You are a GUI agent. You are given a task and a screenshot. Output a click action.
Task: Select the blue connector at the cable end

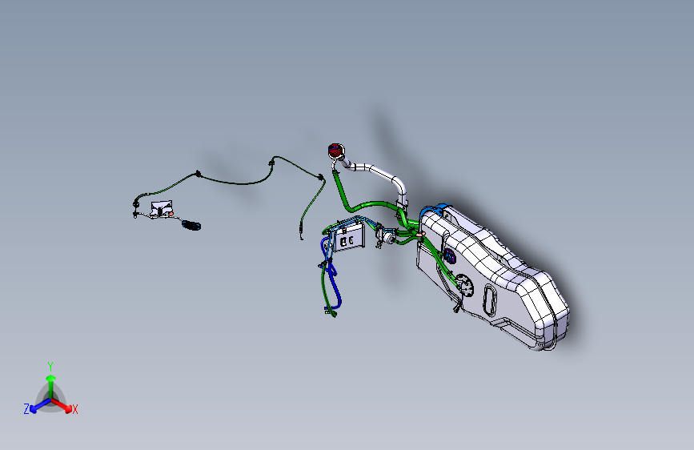click(x=191, y=226)
